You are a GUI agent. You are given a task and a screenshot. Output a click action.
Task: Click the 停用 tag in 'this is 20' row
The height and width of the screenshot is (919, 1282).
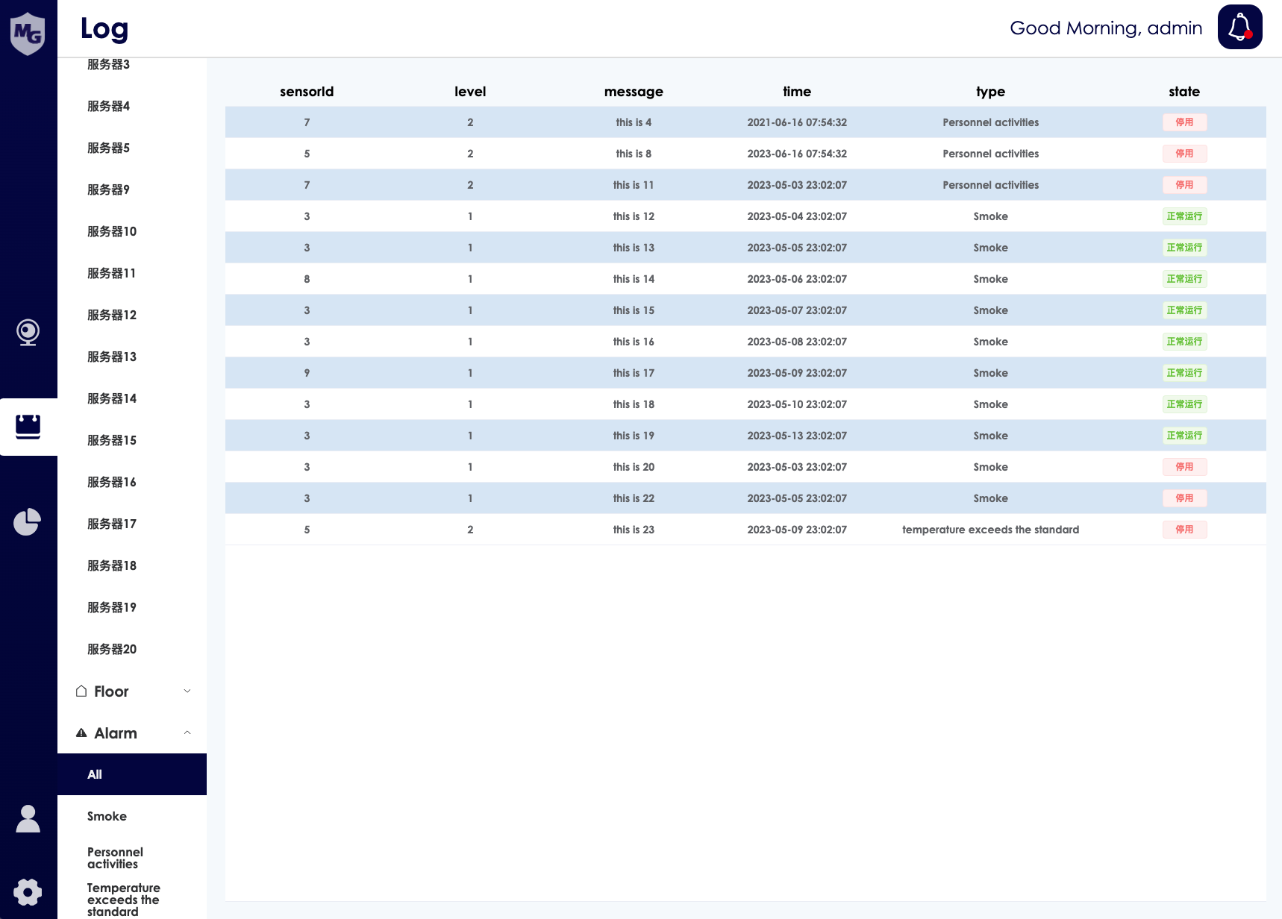click(1184, 467)
